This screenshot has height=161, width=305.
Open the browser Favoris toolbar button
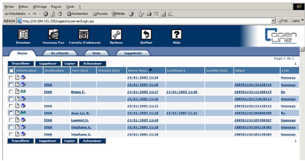pyautogui.click(x=100, y=14)
